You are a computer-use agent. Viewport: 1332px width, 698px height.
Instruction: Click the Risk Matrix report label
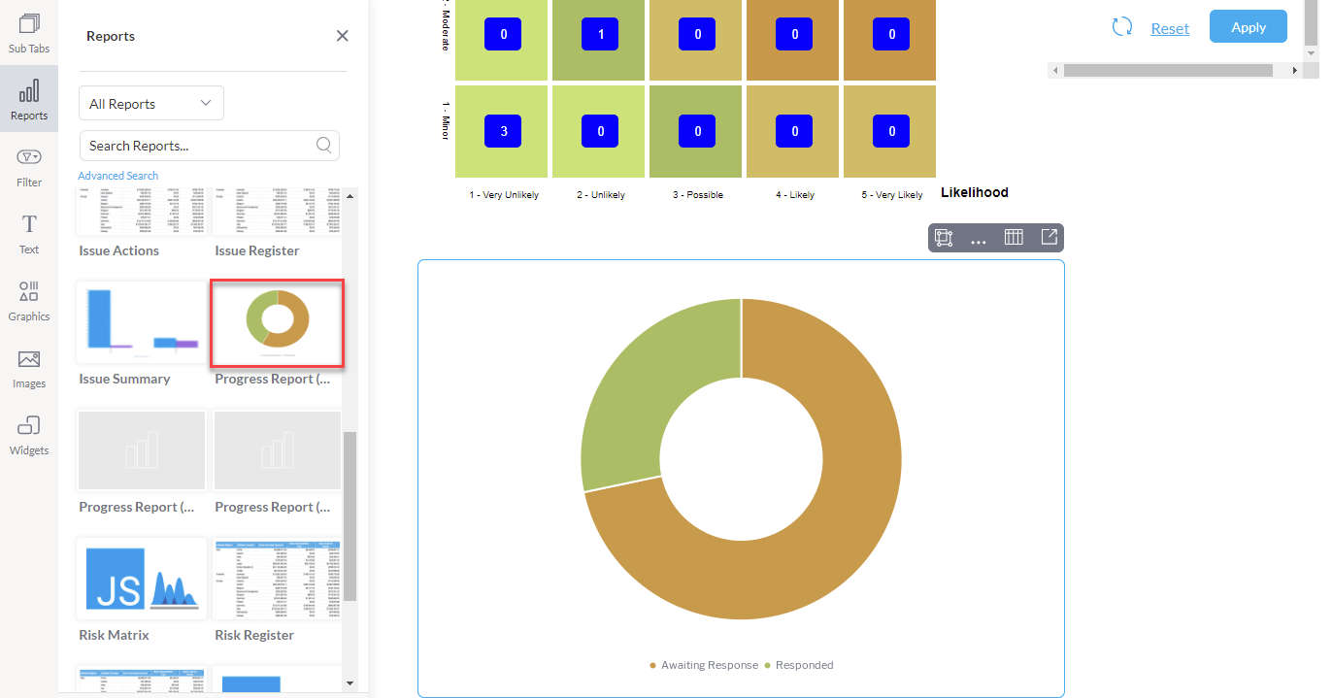click(114, 635)
